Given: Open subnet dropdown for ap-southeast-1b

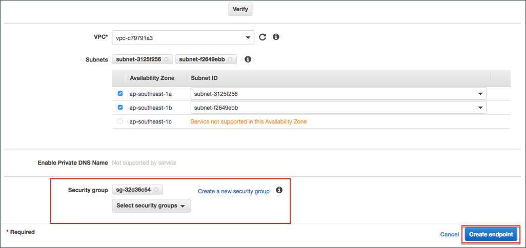Looking at the screenshot, I should coord(338,108).
